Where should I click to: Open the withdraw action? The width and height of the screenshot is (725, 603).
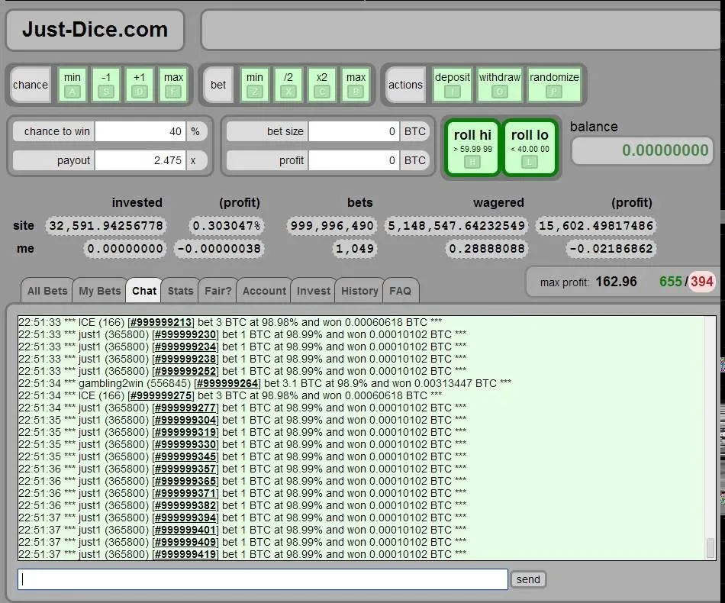click(x=499, y=84)
